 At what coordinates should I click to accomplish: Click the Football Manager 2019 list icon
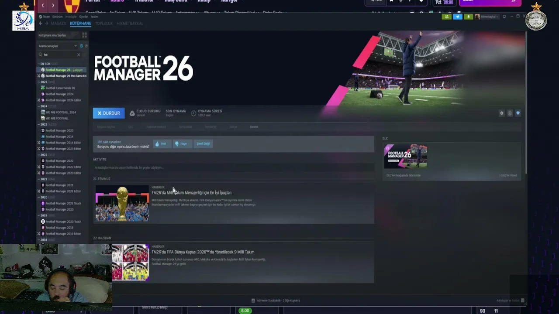[x=43, y=228]
